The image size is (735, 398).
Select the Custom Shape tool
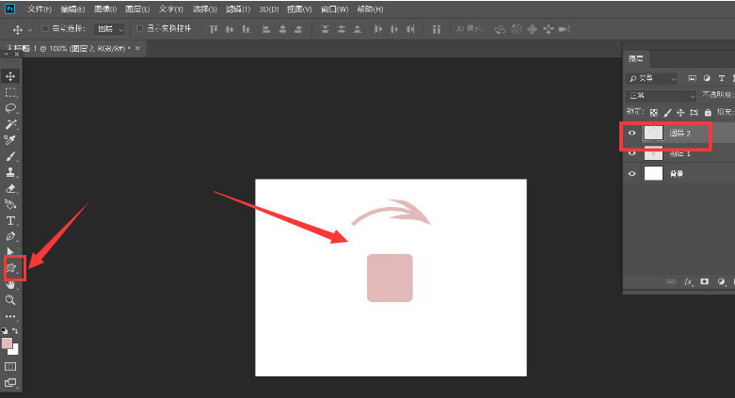click(10, 268)
